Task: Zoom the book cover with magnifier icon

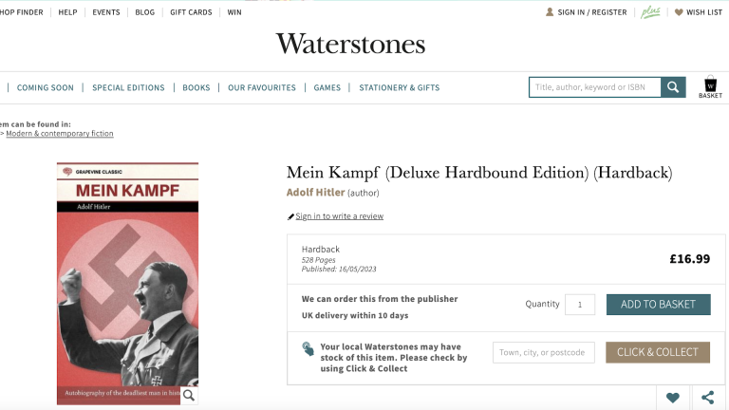Action: [189, 395]
